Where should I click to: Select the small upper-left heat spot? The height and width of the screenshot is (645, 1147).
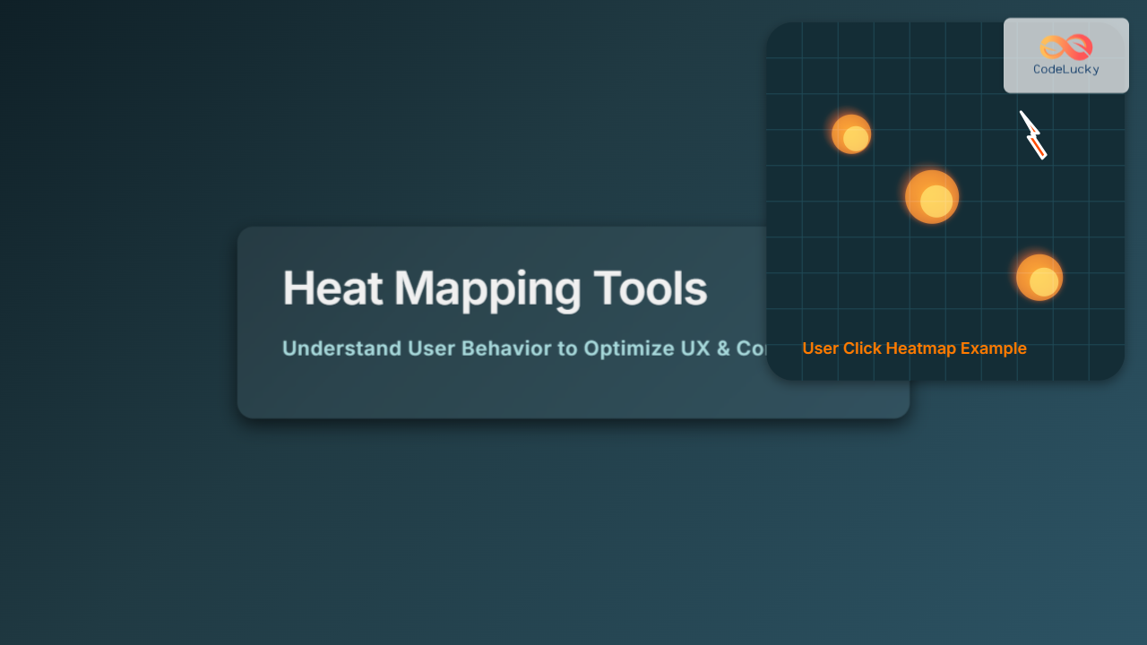pyautogui.click(x=851, y=134)
